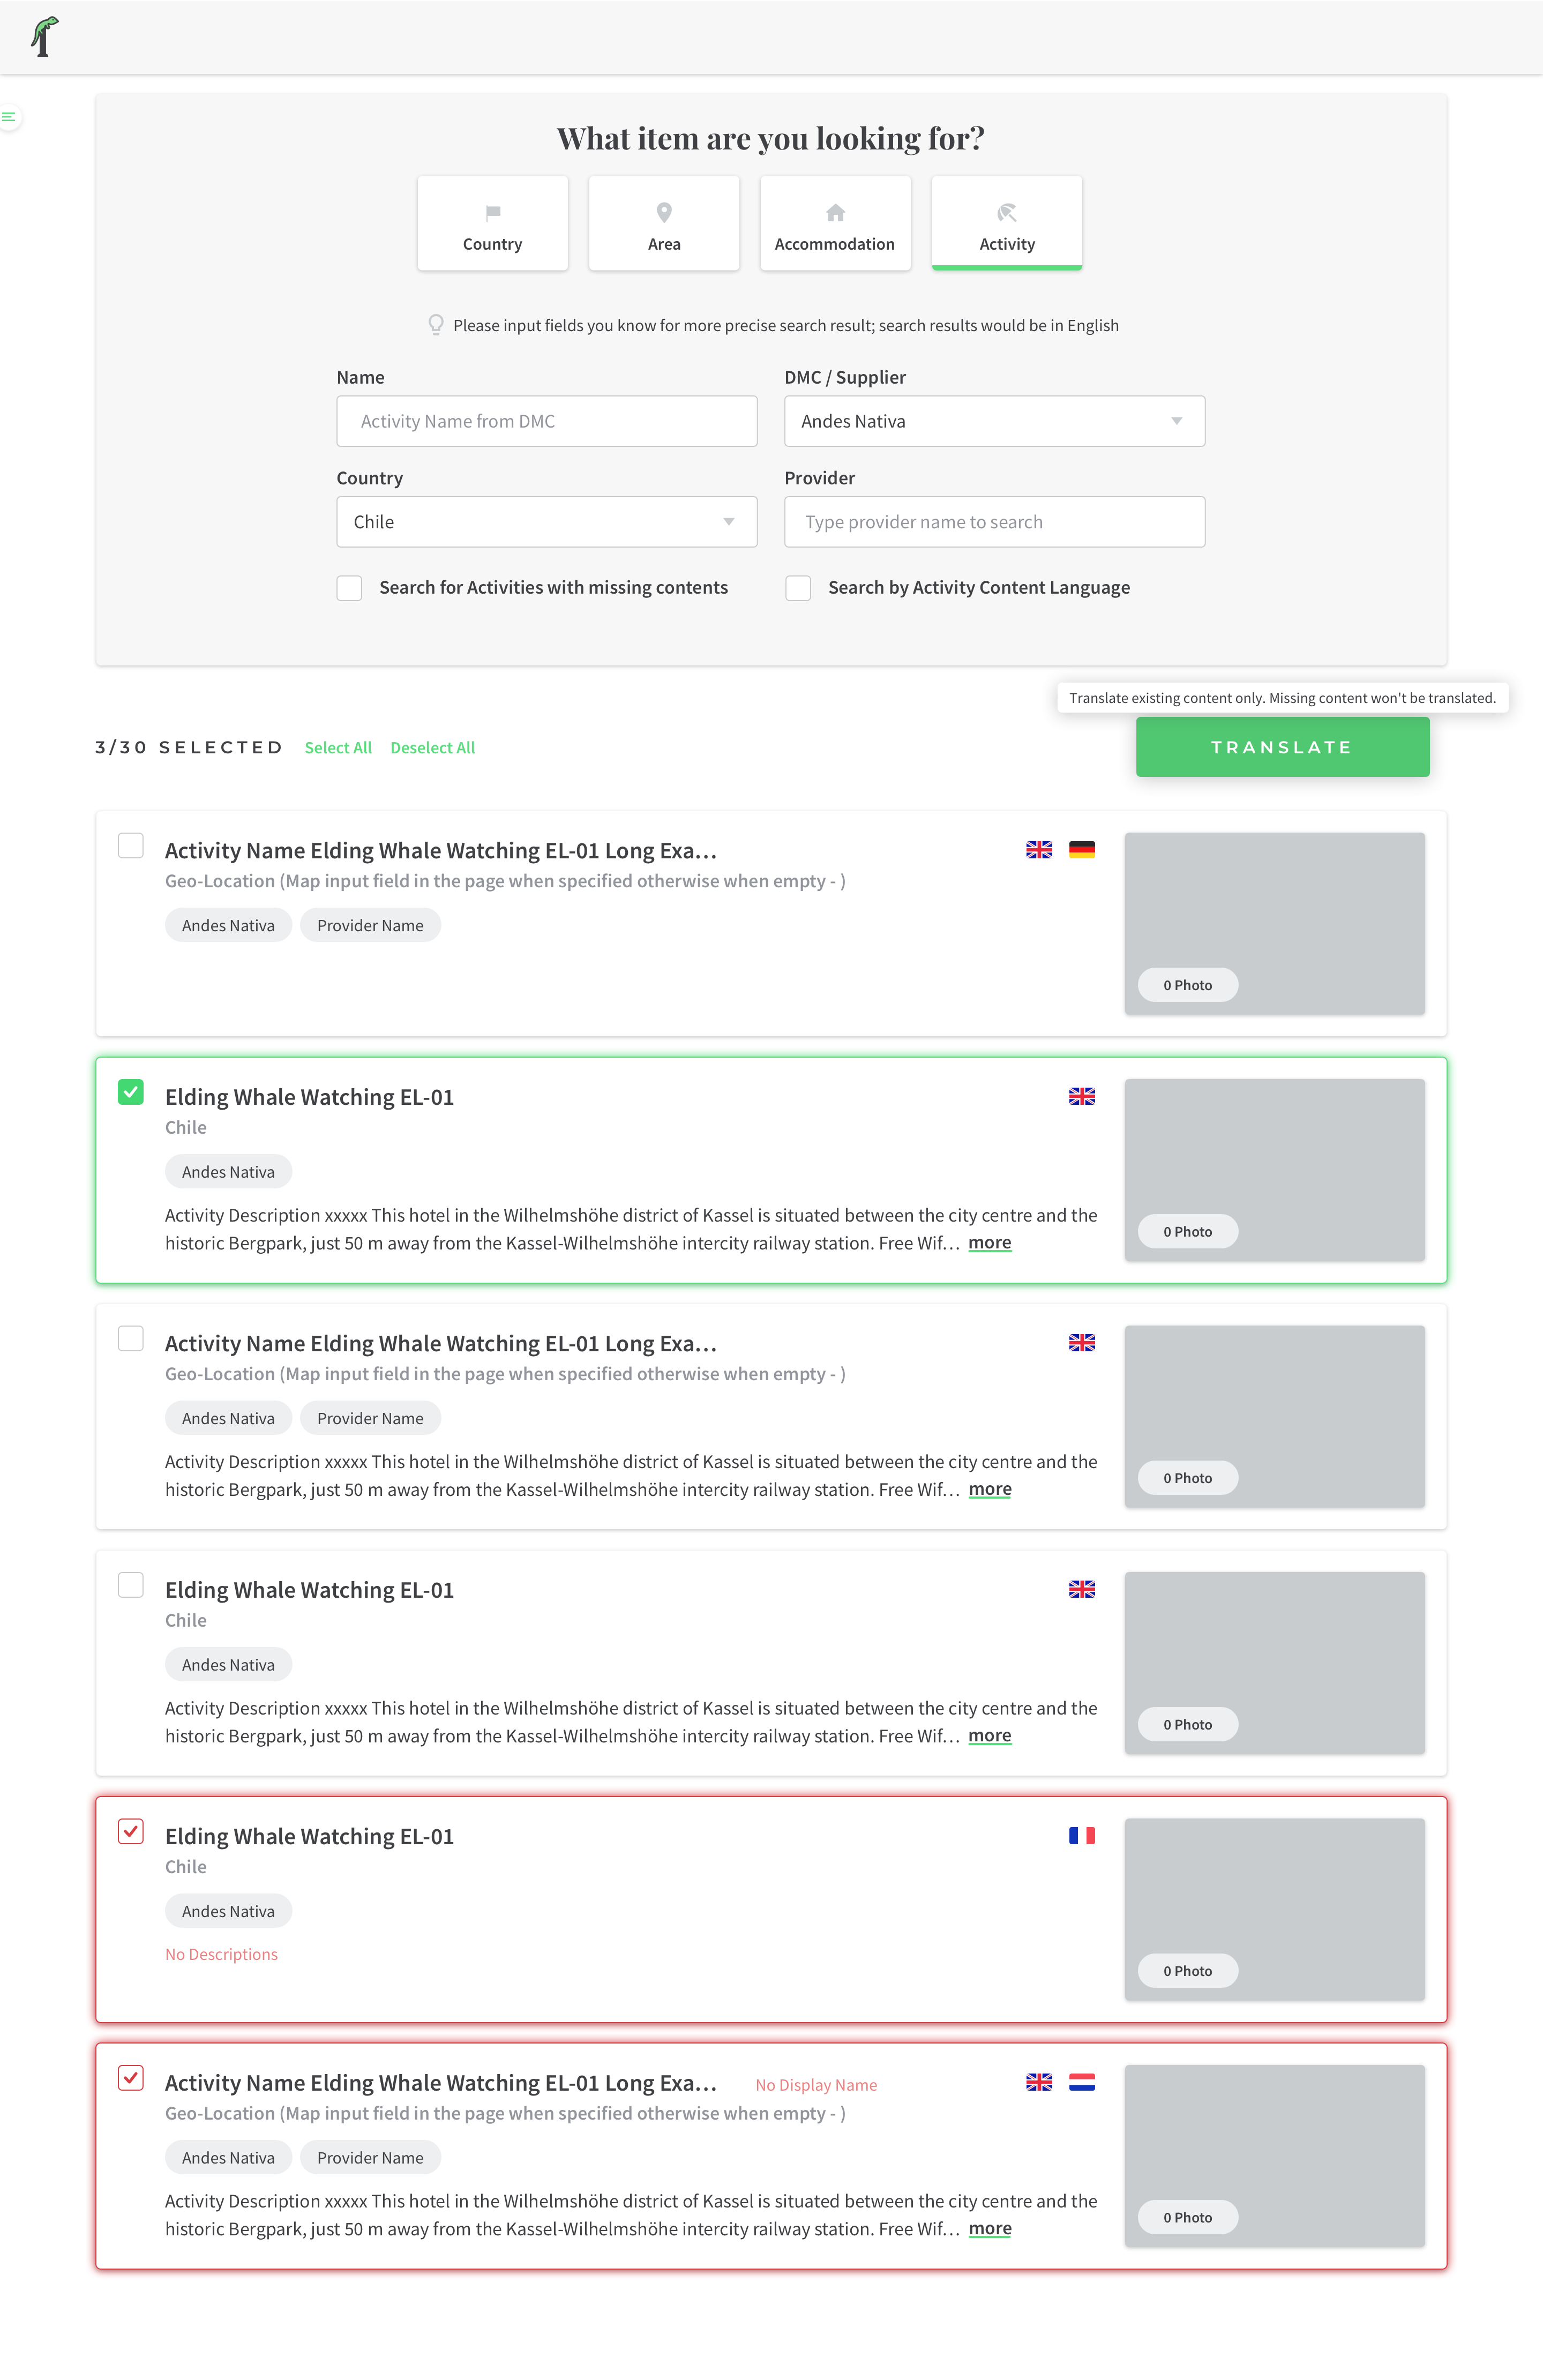Uncheck the green-selected Elding Whale Watching activity
Image resolution: width=1543 pixels, height=2380 pixels.
(131, 1092)
